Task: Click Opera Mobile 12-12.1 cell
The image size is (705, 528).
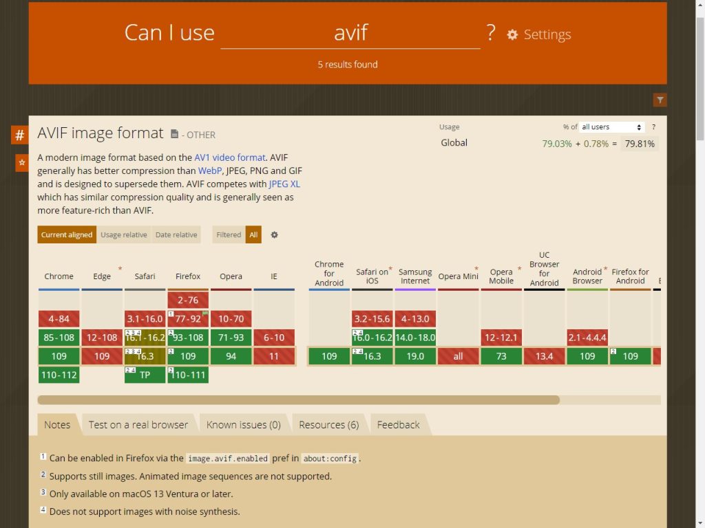Action: (501, 338)
